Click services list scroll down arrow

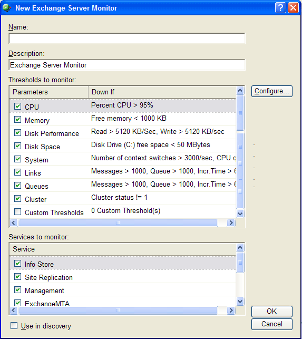point(240,301)
